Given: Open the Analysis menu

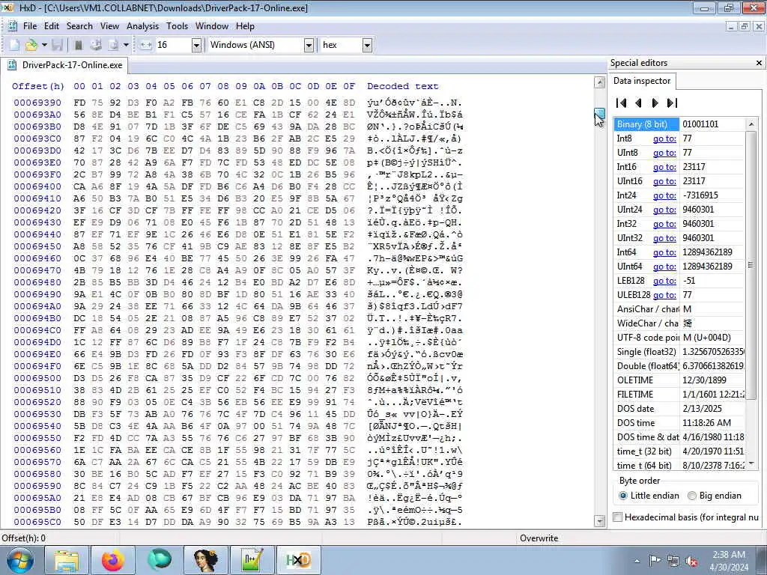Looking at the screenshot, I should coord(142,26).
